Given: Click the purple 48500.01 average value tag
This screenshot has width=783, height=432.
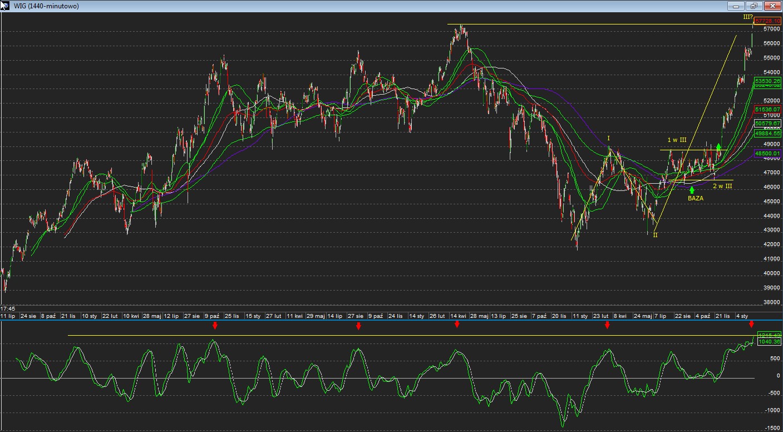Looking at the screenshot, I should (768, 153).
